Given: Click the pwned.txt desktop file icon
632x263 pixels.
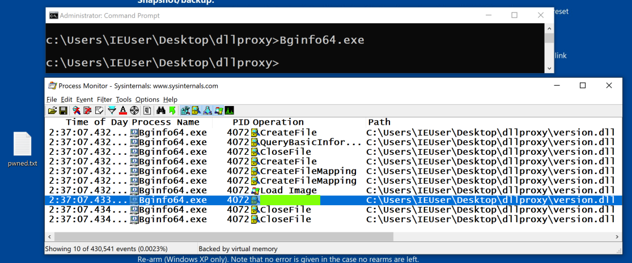Looking at the screenshot, I should (22, 144).
